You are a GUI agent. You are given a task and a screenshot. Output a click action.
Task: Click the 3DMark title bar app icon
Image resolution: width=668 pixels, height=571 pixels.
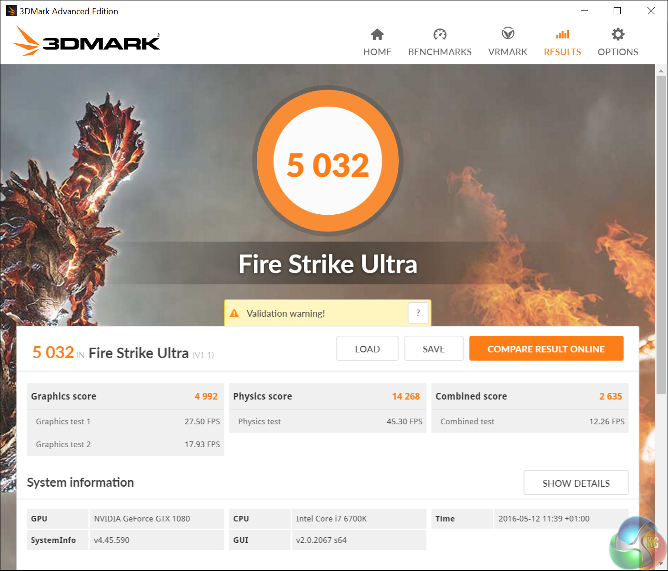click(11, 11)
